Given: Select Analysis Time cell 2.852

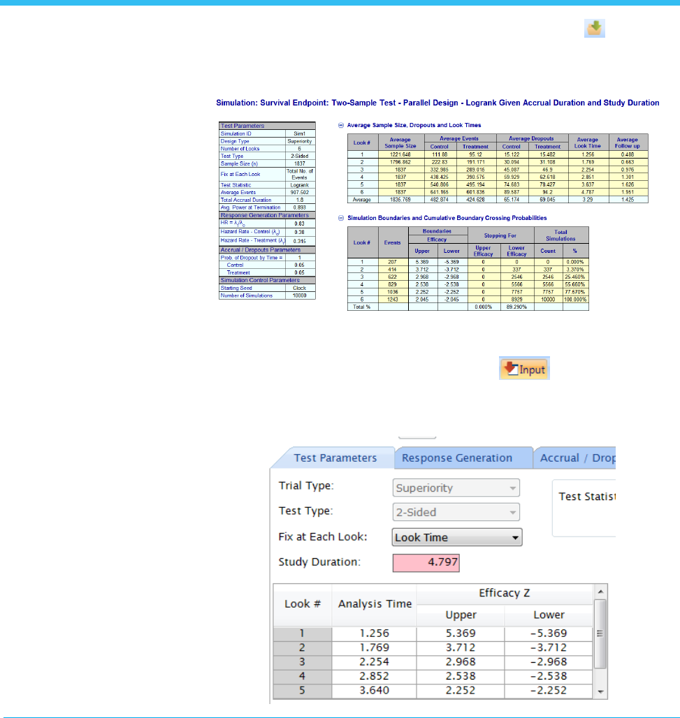Looking at the screenshot, I should tap(374, 676).
